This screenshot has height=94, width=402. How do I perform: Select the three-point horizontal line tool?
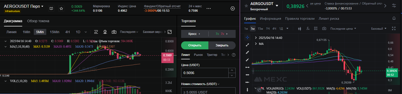pyautogui.click(x=247, y=75)
